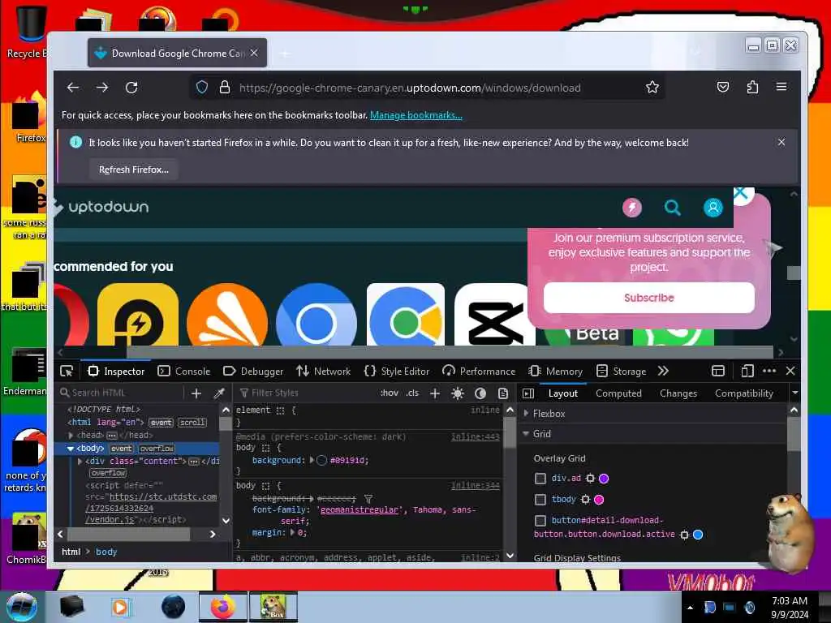
Task: Open Uptodown user account icon
Action: coord(713,208)
